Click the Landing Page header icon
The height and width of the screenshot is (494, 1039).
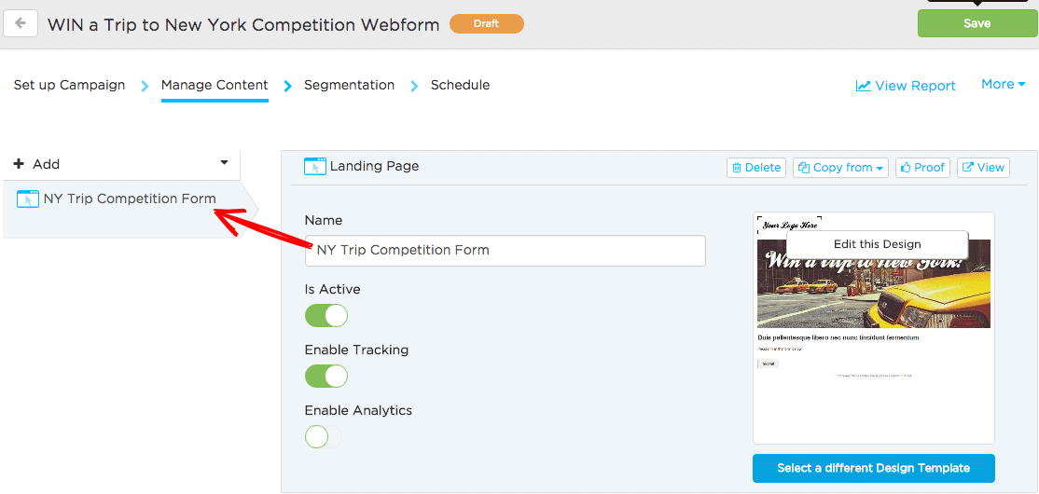[314, 166]
